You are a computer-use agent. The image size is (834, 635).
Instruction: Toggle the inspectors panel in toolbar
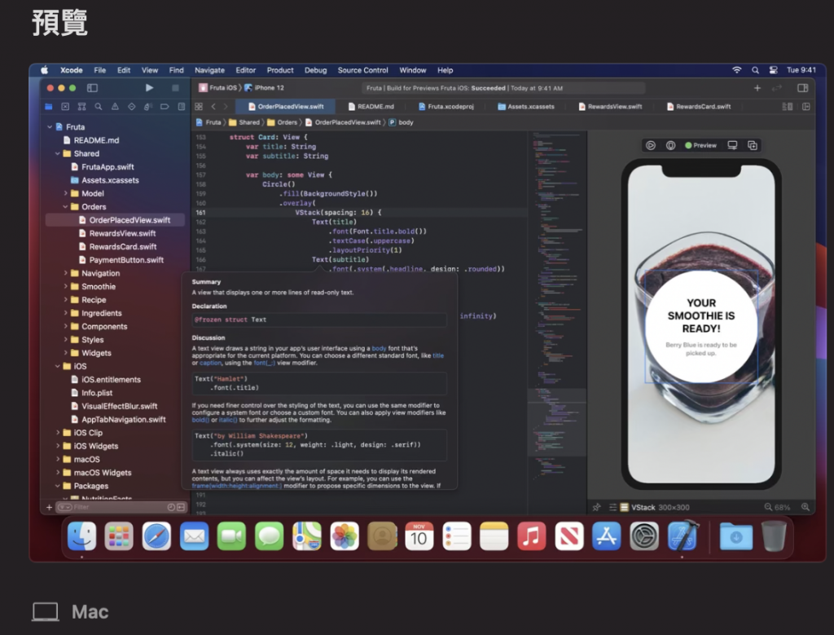[802, 88]
